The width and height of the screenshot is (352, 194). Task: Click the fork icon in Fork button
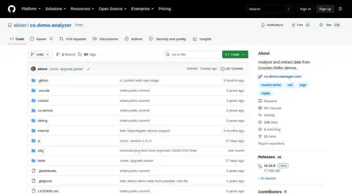coord(293,25)
